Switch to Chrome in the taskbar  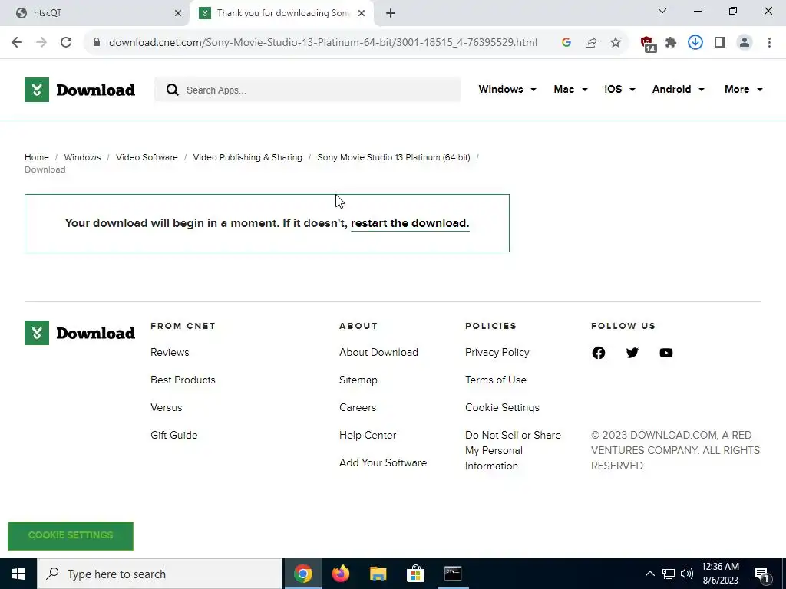pos(303,574)
